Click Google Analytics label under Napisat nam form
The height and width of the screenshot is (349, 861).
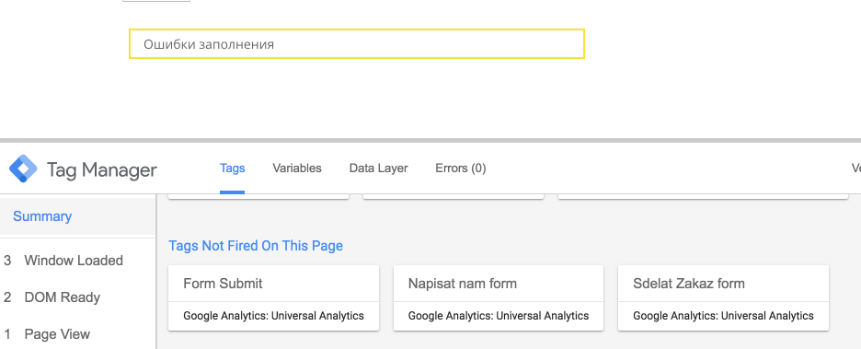499,316
